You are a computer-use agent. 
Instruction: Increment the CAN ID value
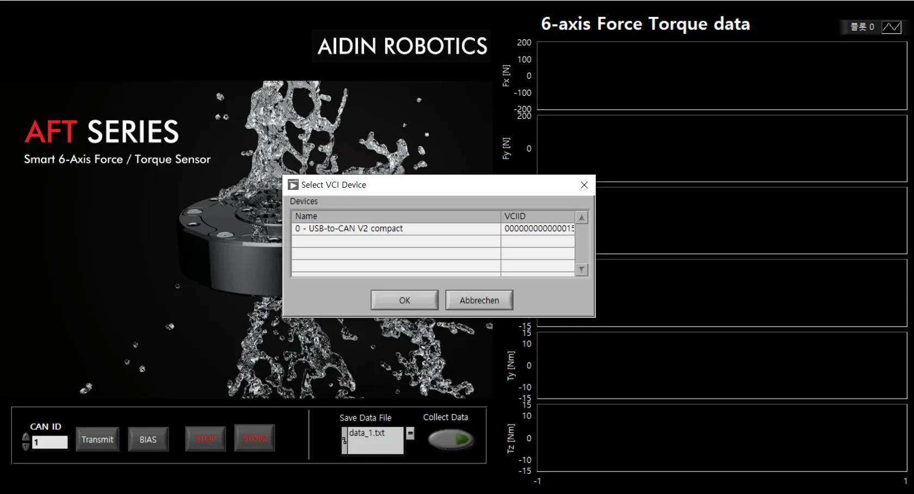click(x=26, y=437)
